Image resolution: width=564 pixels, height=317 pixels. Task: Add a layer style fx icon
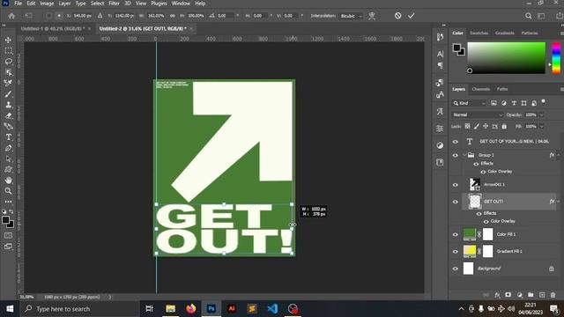pos(497,295)
